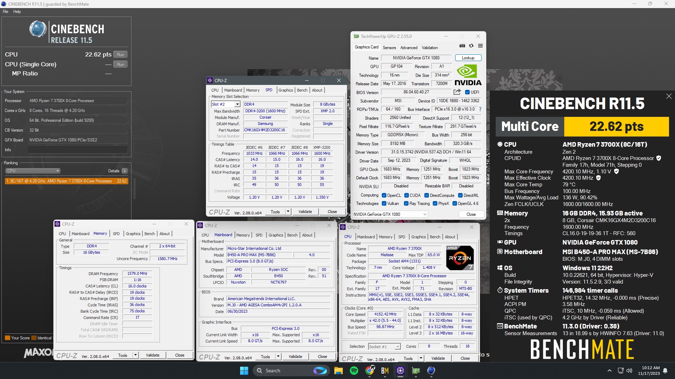Expand Tools arrow in CPU-Z CPU window
Image resolution: width=675 pixels, height=379 pixels.
click(421, 358)
